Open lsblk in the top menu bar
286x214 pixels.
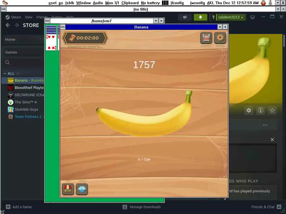[70, 3]
